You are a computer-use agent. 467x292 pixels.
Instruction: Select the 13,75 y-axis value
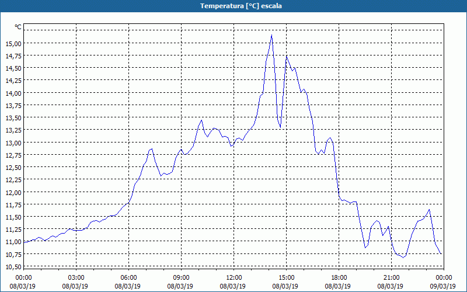click(x=13, y=106)
